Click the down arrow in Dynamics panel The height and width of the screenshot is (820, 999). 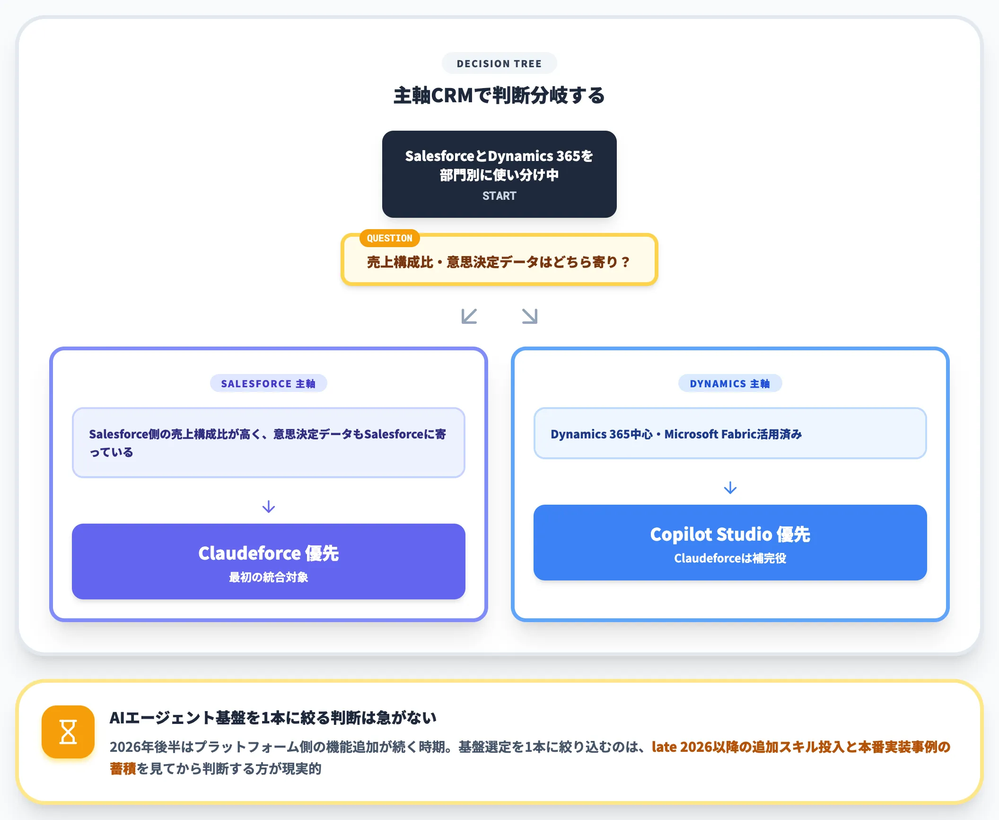pos(730,488)
